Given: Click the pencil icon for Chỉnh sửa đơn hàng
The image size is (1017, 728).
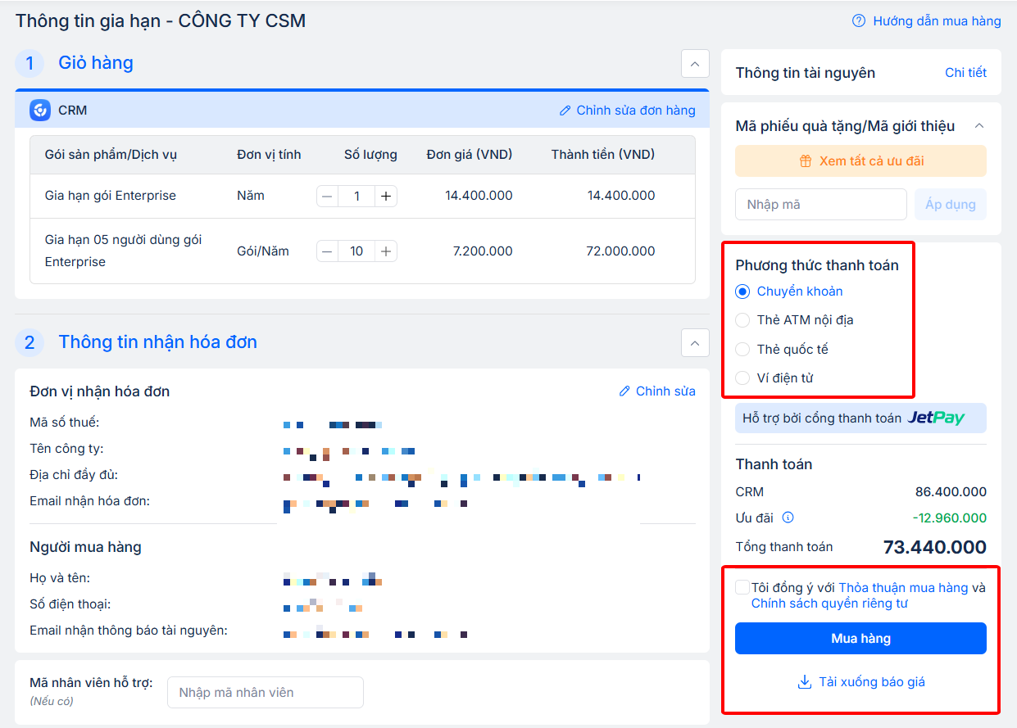Looking at the screenshot, I should tap(565, 111).
